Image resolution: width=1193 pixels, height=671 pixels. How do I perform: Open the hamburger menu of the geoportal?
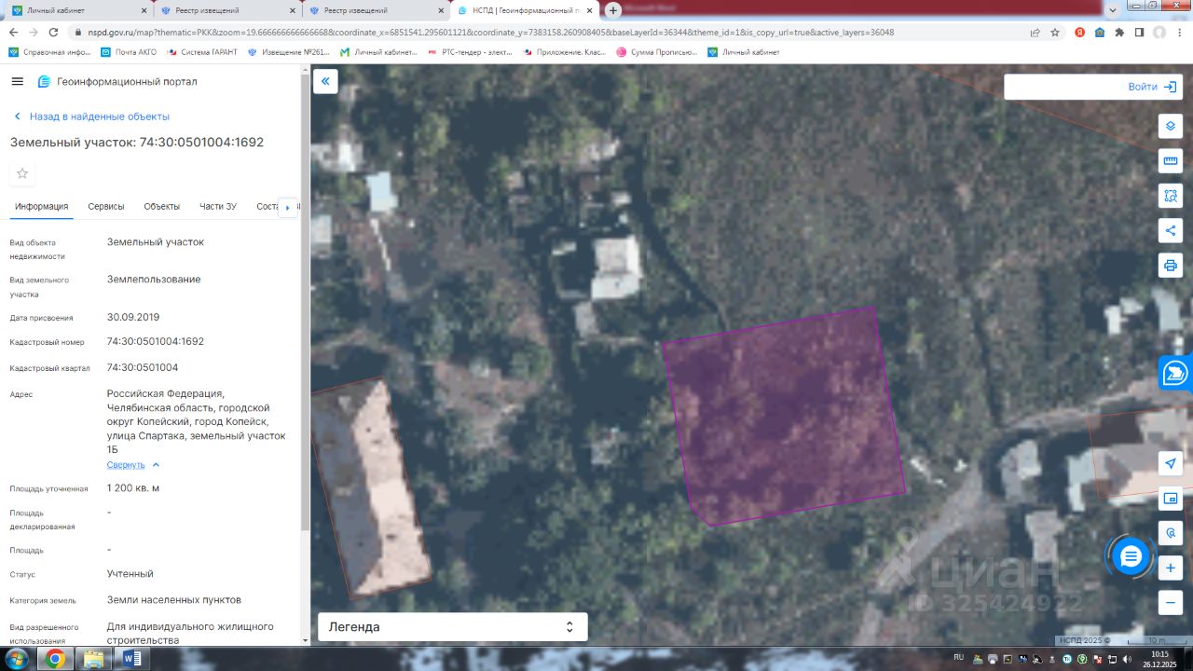click(x=17, y=82)
